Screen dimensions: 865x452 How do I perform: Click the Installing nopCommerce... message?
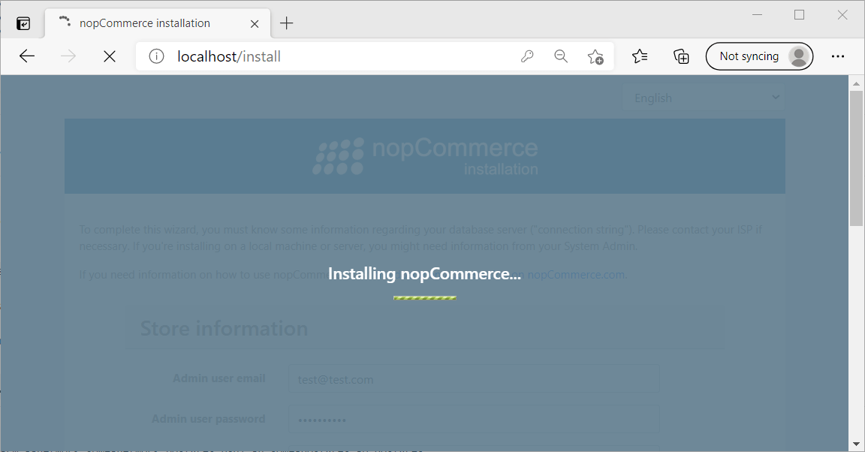tap(424, 274)
